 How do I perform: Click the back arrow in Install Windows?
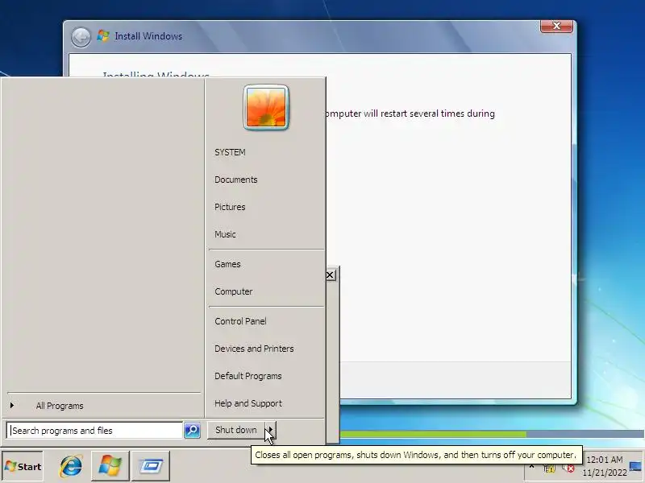coord(81,37)
